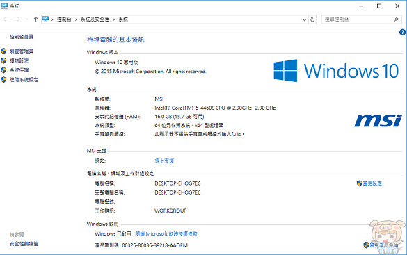Click the 16.0 GB RAM value
Screen dimensions: 407x255
(x=179, y=117)
